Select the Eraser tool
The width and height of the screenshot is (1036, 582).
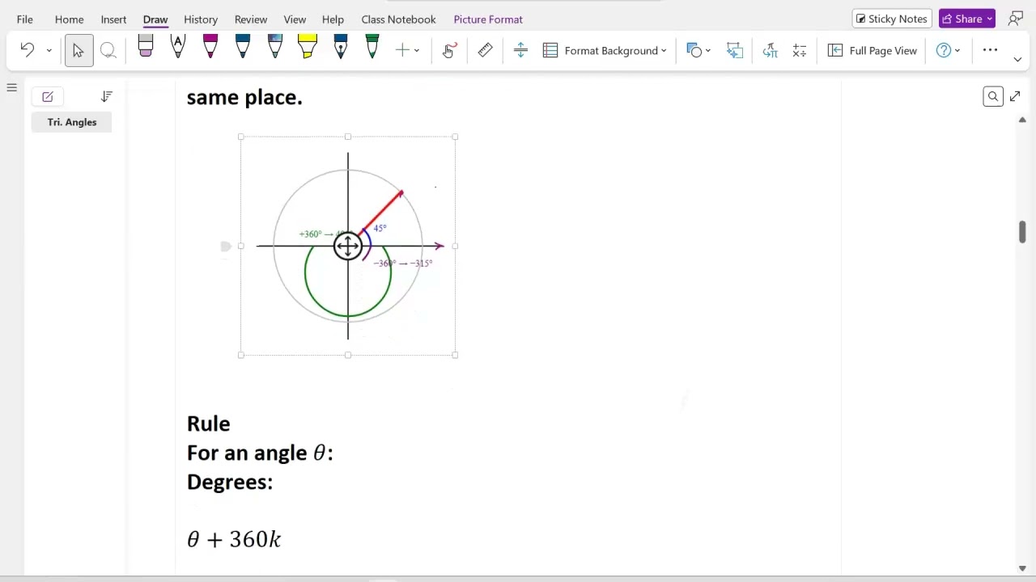pyautogui.click(x=146, y=47)
